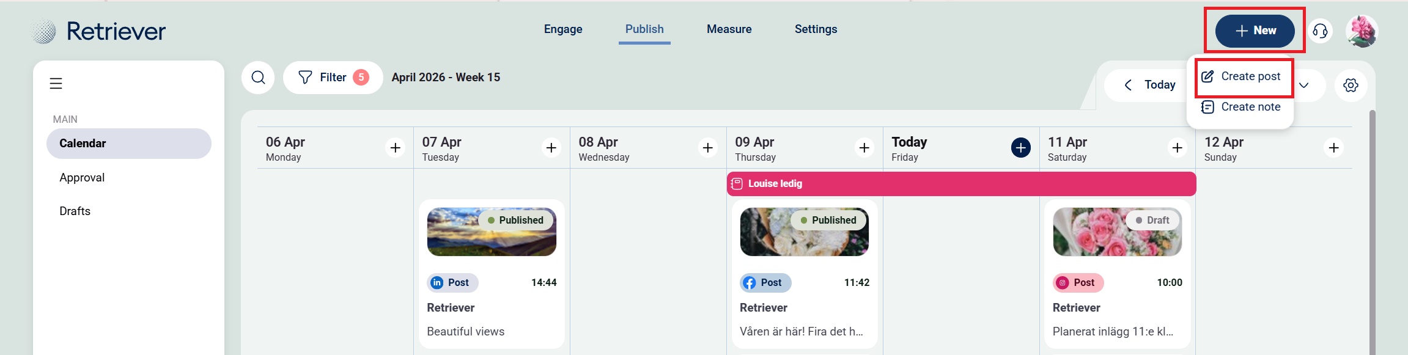Open the Filter options
The image size is (1408, 355).
click(333, 78)
